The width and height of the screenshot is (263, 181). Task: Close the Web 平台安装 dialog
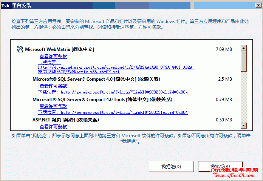pyautogui.click(x=258, y=5)
